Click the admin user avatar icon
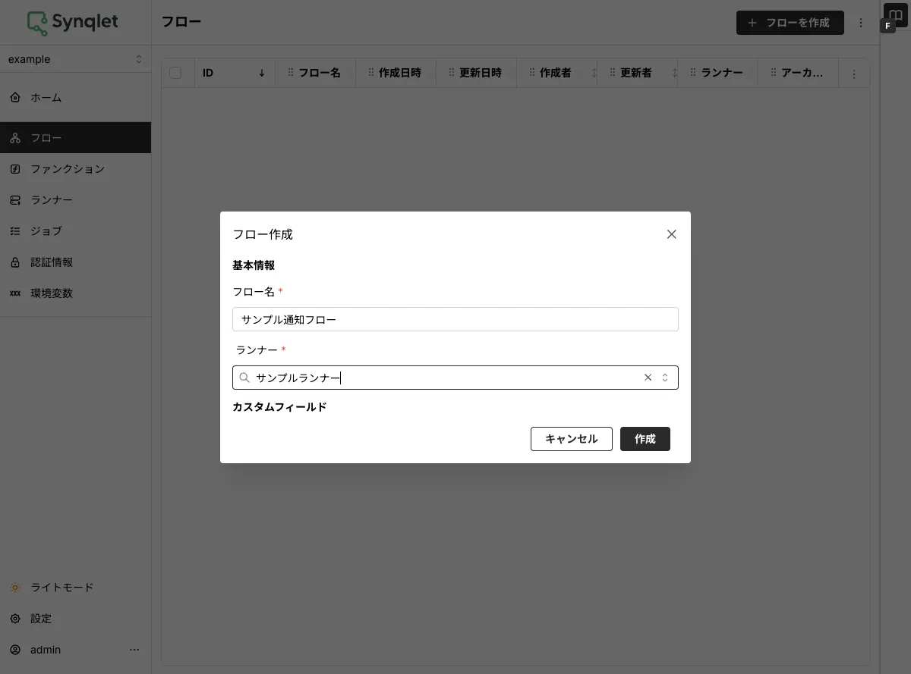 click(x=15, y=650)
